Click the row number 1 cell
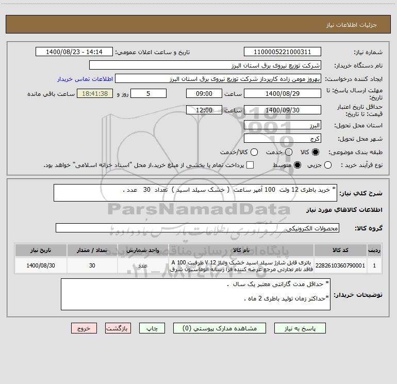The image size is (397, 384). tap(374, 265)
